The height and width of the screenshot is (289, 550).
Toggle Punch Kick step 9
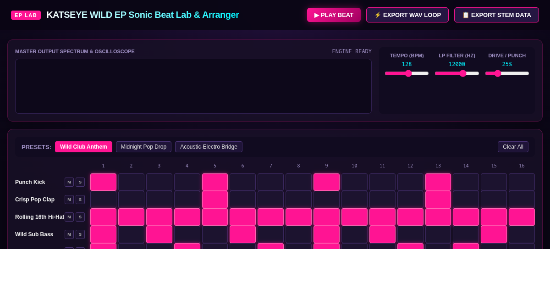point(326,182)
